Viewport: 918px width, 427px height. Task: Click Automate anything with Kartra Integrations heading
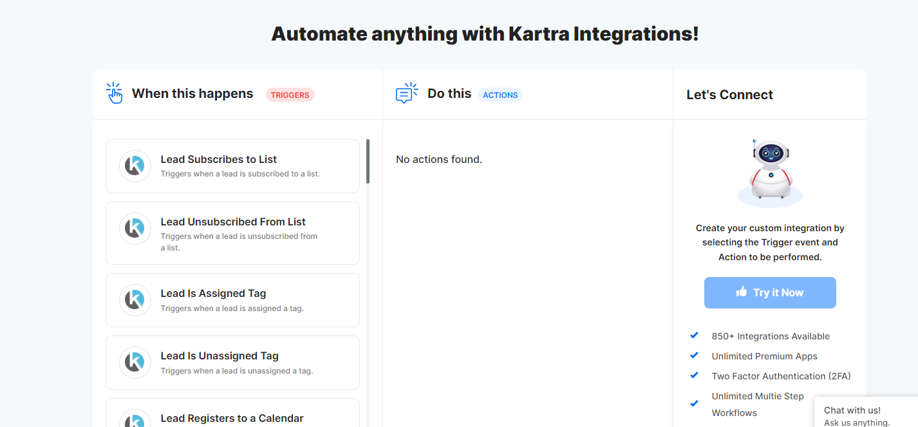tap(485, 33)
